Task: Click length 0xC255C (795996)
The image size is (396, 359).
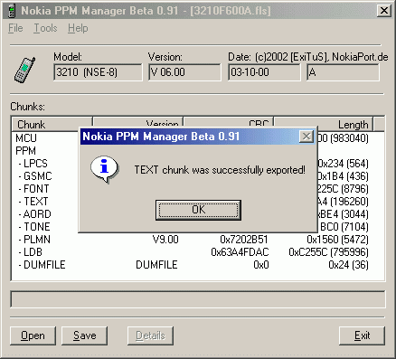Action: [328, 252]
